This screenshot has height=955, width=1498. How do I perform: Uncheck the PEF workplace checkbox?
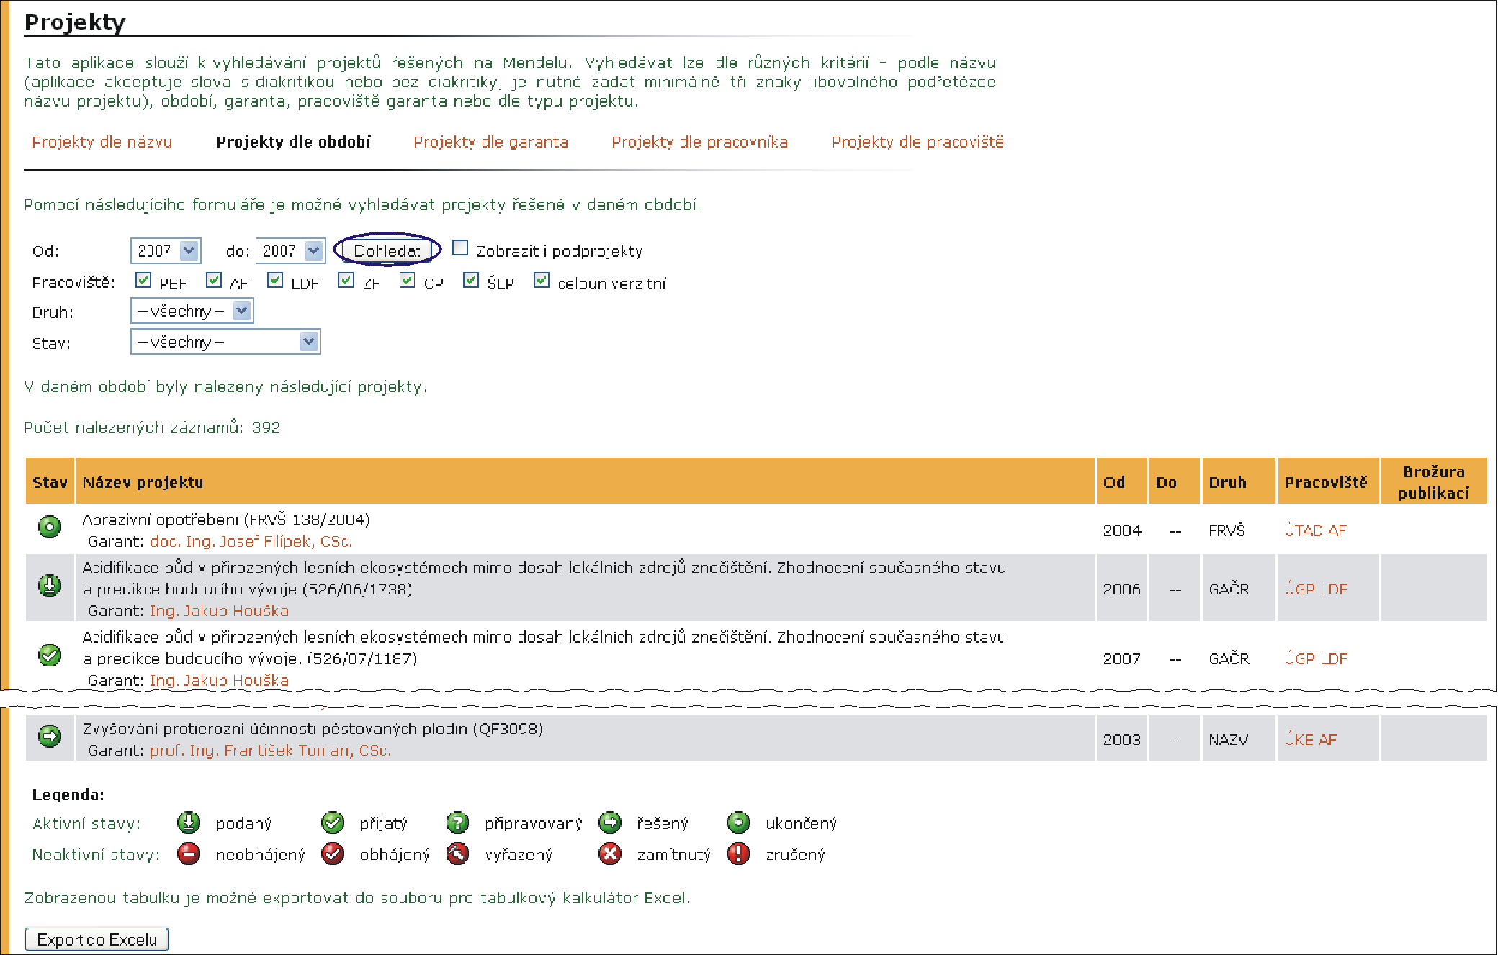click(143, 280)
